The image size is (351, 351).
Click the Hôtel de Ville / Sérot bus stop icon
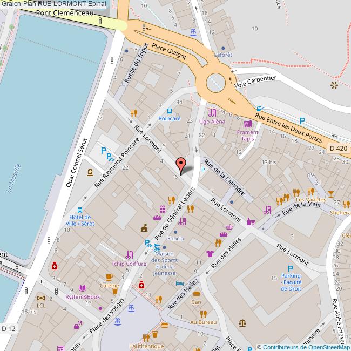80,210
